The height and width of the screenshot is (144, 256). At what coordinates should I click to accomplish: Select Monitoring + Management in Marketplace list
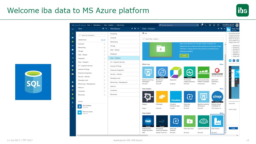click(123, 82)
